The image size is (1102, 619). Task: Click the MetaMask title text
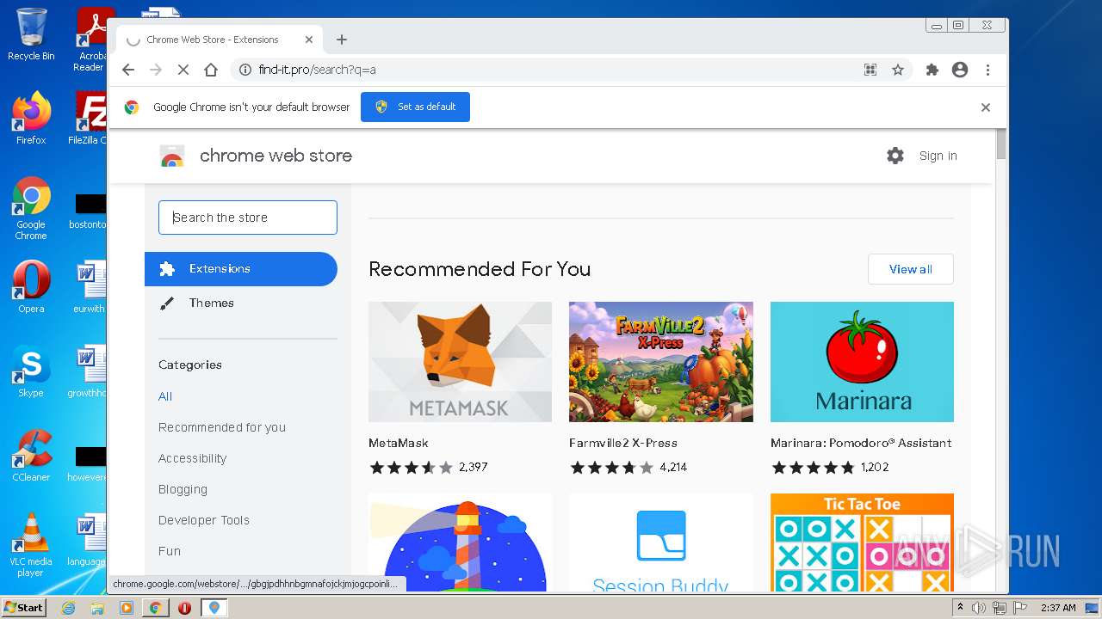[399, 443]
